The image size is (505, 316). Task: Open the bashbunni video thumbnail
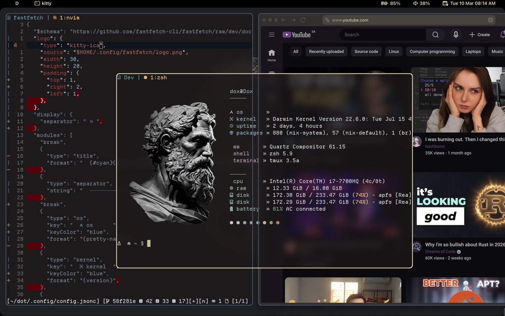(458, 99)
